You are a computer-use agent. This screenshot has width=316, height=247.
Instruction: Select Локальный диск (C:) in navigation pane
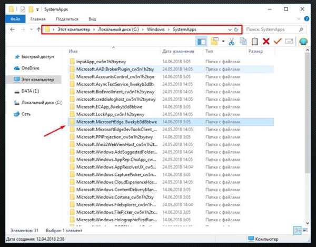(37, 103)
